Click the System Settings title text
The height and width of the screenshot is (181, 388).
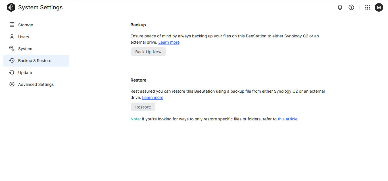tap(40, 7)
